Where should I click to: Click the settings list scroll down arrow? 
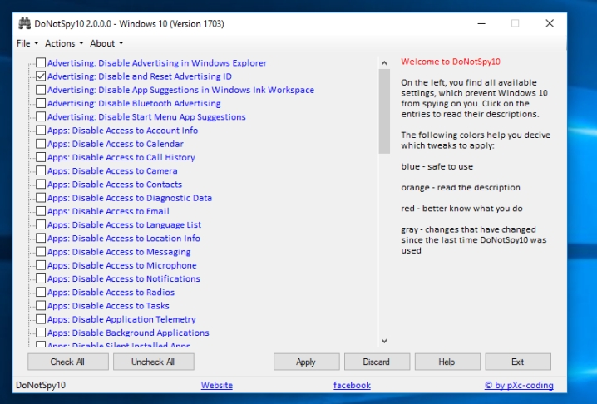click(384, 340)
